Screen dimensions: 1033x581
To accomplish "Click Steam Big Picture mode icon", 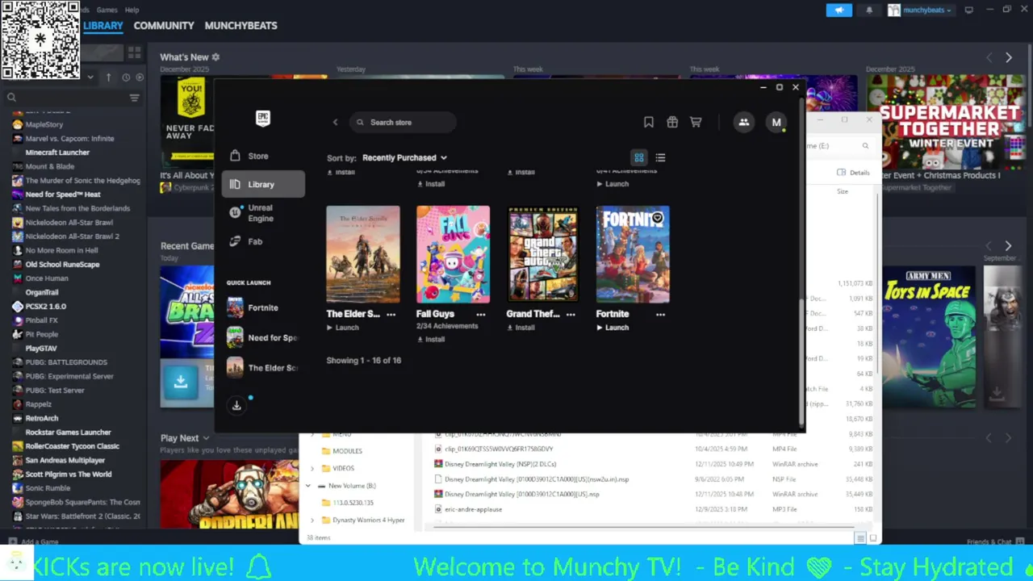I will pos(969,10).
